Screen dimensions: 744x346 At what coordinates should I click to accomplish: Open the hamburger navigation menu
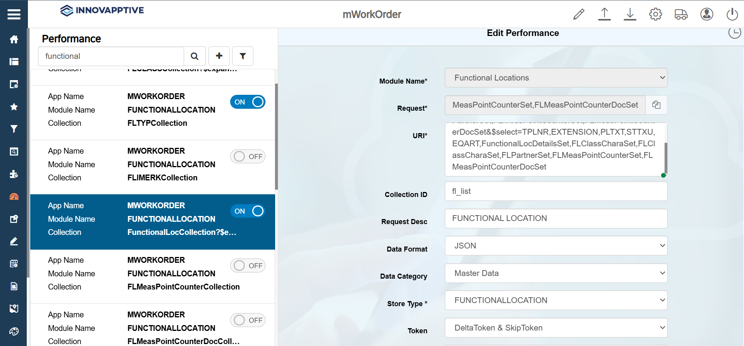tap(14, 14)
